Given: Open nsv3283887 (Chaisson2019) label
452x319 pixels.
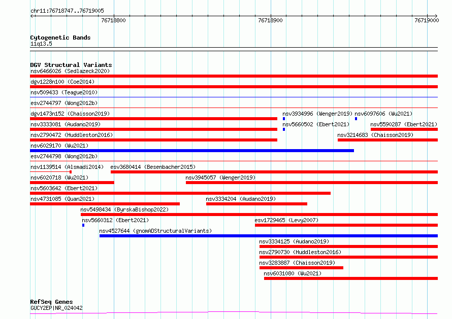Looking at the screenshot, I should (x=297, y=263).
